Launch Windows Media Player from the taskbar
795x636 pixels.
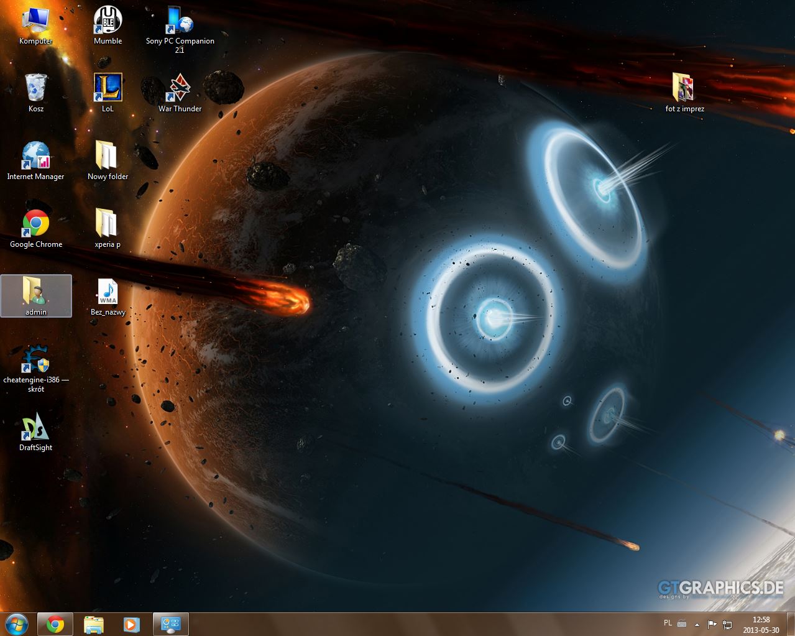click(x=131, y=624)
